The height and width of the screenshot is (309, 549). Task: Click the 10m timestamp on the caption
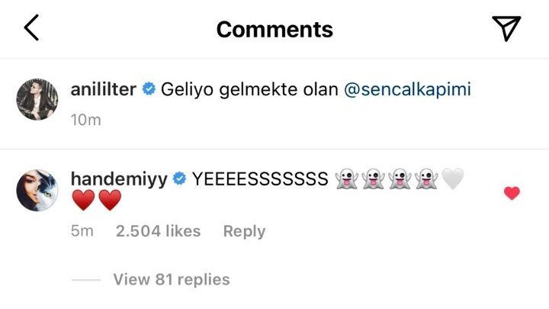point(85,120)
